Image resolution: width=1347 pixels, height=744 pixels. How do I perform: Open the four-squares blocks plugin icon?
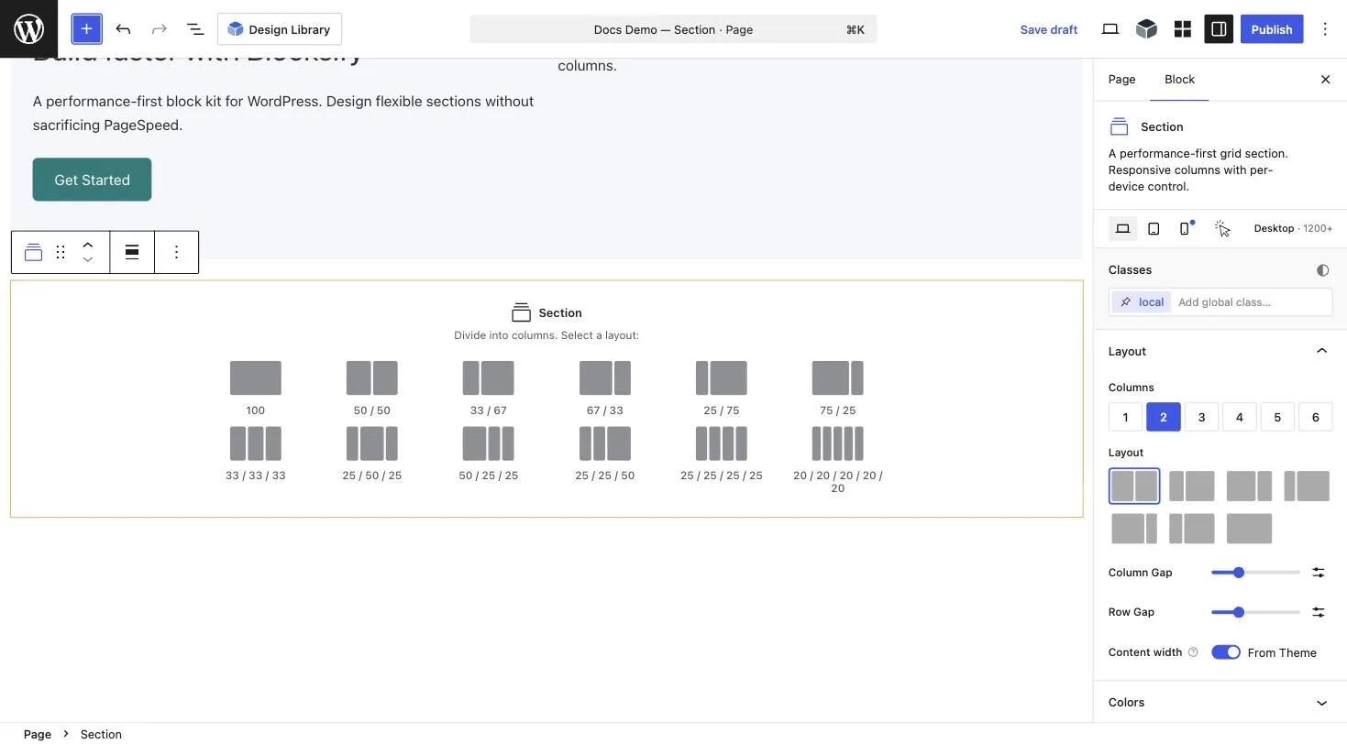coord(1183,29)
